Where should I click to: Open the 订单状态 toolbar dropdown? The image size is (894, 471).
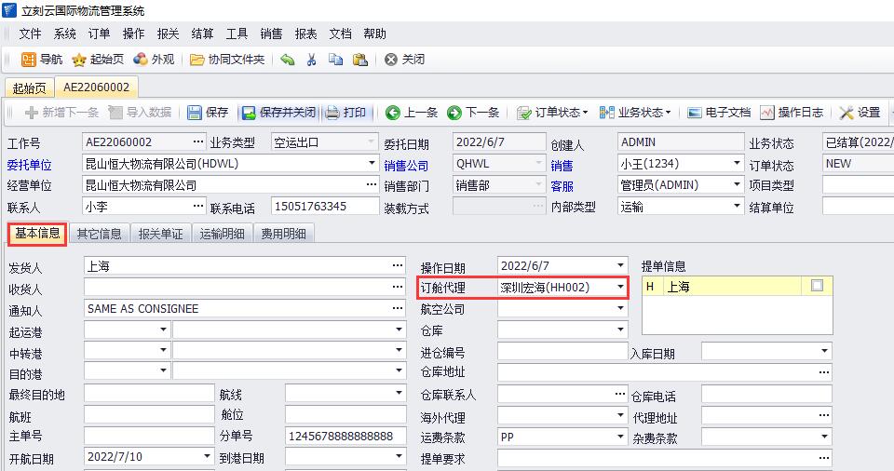pyautogui.click(x=553, y=113)
